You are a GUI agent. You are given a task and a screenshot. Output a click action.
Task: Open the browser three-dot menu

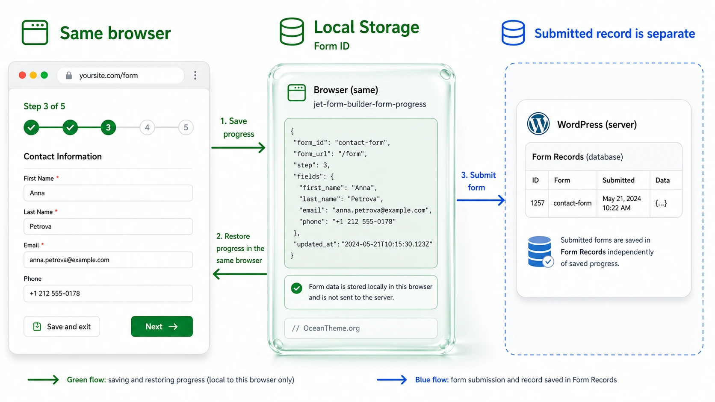click(195, 76)
